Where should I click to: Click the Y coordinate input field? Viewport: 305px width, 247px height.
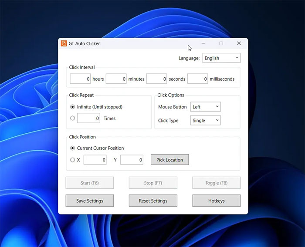pos(132,160)
